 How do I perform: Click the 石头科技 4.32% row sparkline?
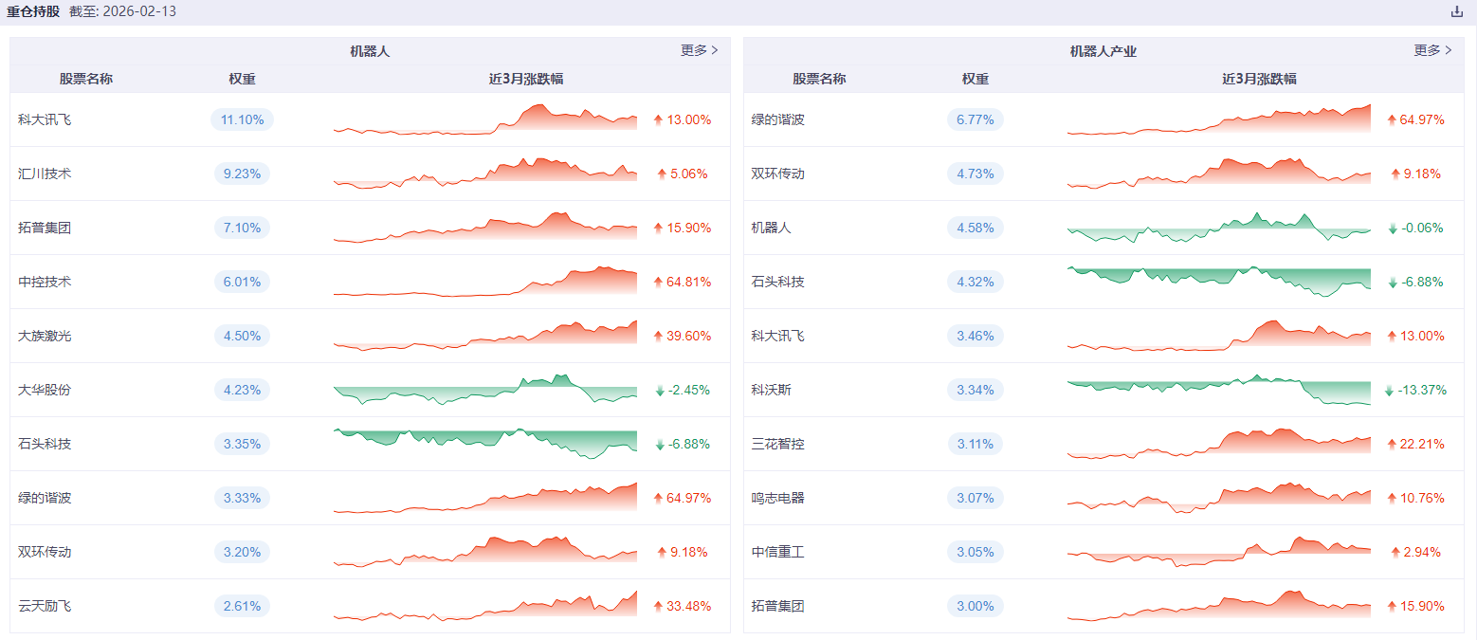click(x=1219, y=282)
